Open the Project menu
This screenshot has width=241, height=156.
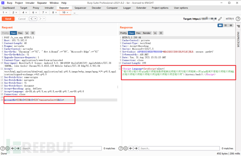pyautogui.click(x=19, y=3)
